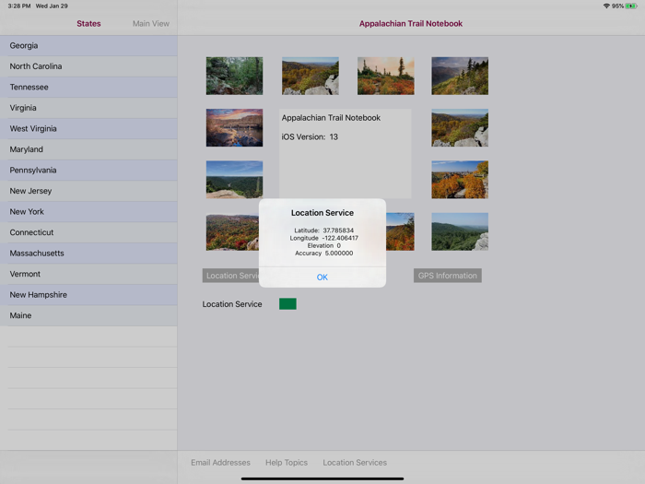Click the Wi-Fi icon in status bar
This screenshot has width=645, height=484.
click(606, 6)
